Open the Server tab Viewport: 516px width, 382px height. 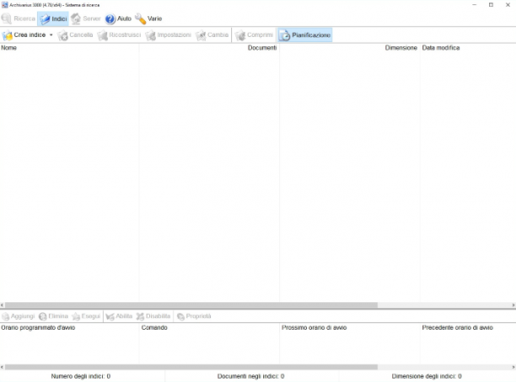click(x=85, y=19)
